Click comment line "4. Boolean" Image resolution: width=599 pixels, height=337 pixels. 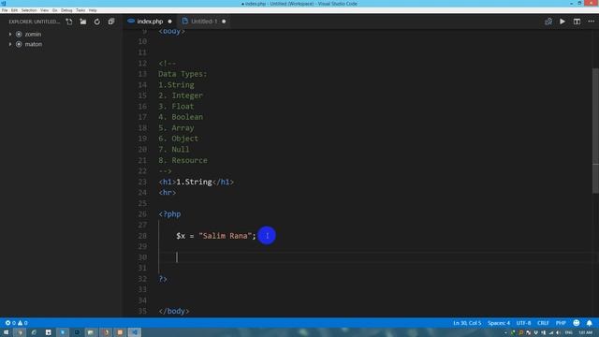click(181, 117)
